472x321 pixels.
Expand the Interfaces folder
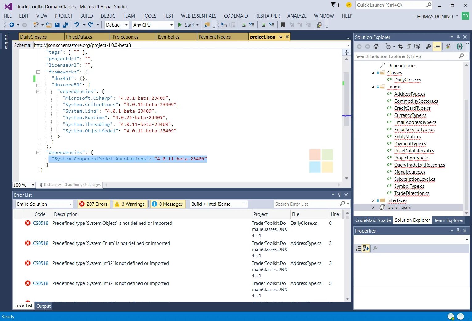373,200
